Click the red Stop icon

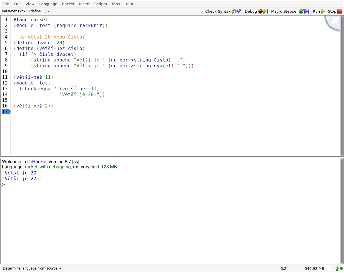340,11
